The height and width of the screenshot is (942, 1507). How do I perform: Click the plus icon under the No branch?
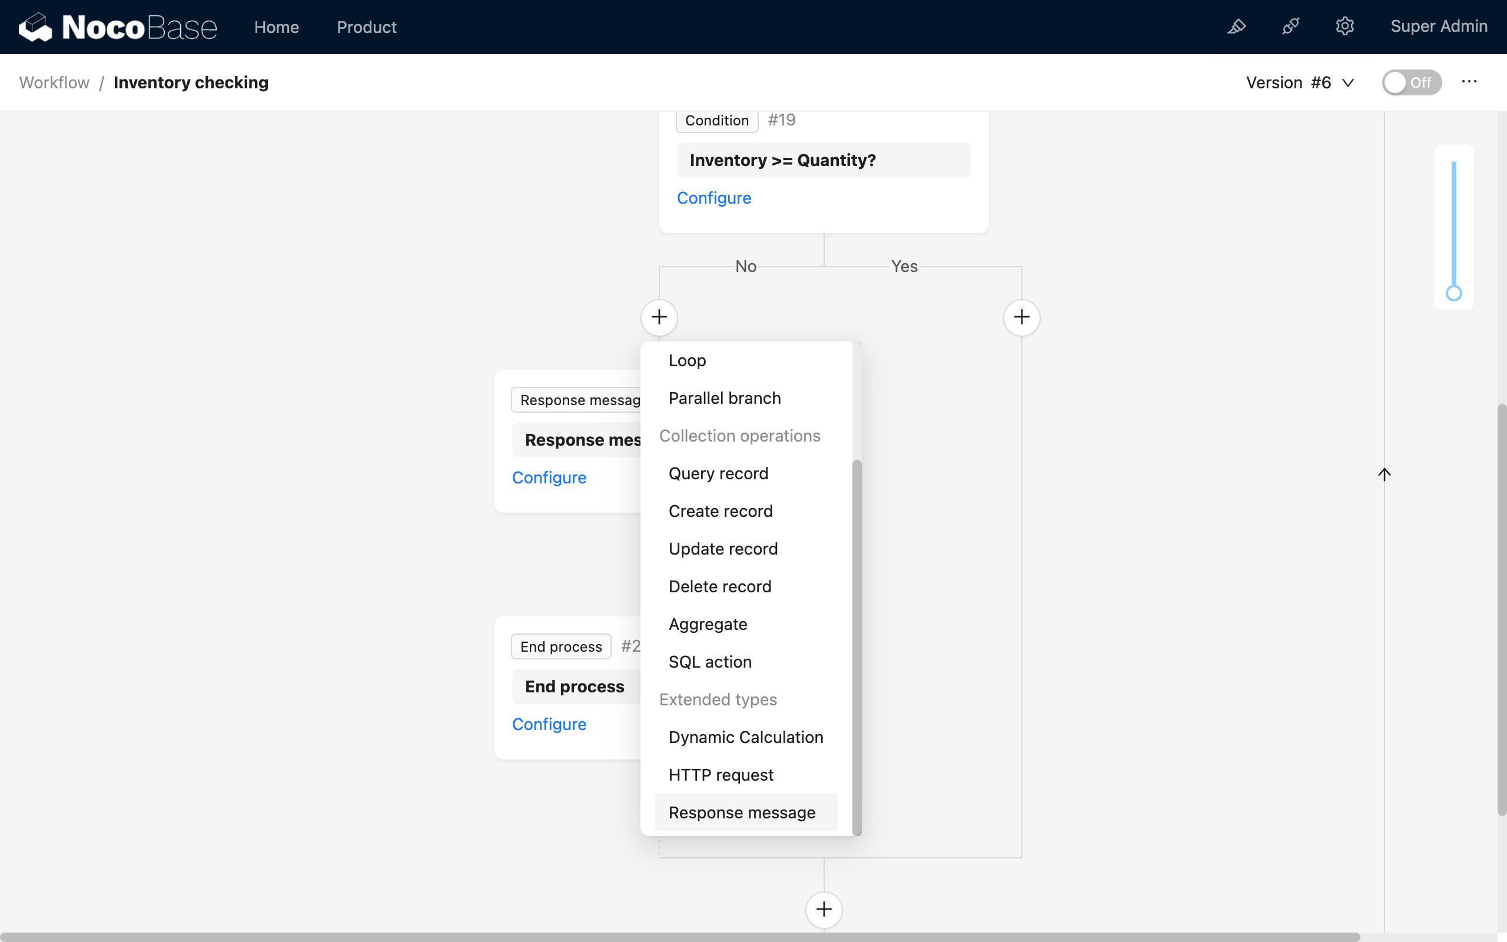pyautogui.click(x=659, y=317)
